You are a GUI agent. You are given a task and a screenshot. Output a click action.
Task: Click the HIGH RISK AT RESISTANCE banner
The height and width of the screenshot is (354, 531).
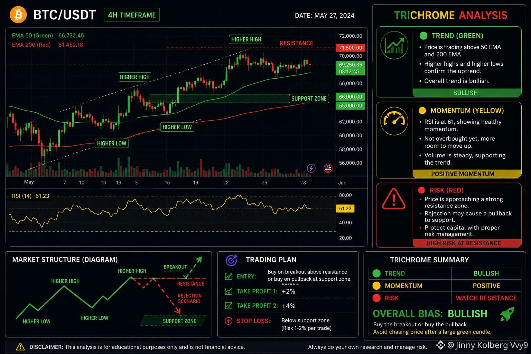(x=466, y=243)
